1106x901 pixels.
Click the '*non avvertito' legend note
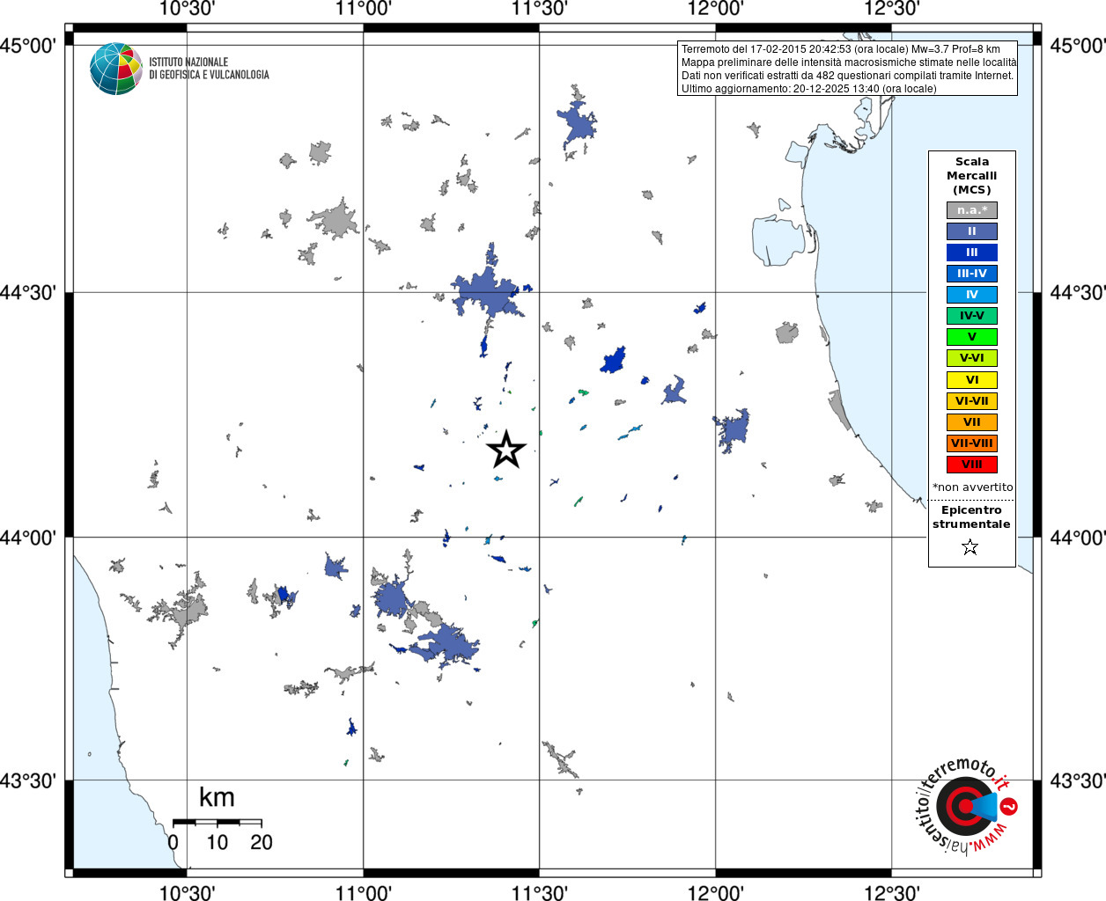click(x=972, y=487)
